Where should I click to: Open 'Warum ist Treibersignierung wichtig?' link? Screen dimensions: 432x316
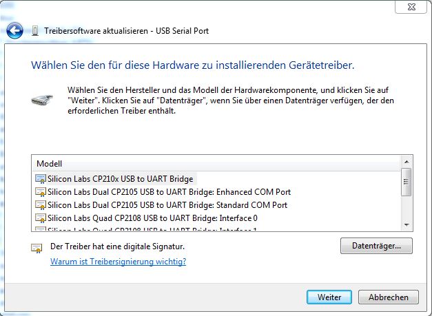[119, 261]
